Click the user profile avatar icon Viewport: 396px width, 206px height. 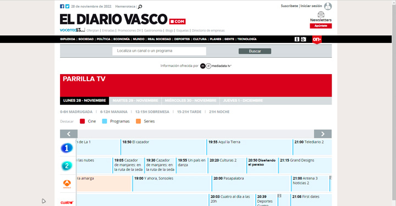pyautogui.click(x=328, y=6)
